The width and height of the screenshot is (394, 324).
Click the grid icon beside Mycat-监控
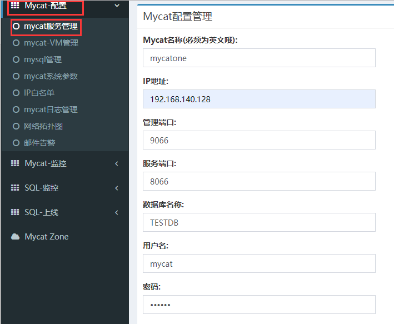pos(15,163)
